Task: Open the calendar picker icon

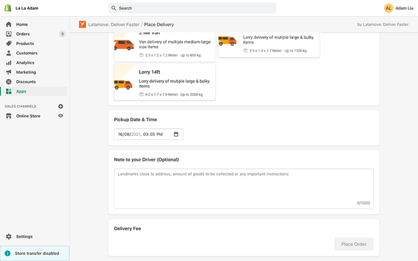Action: (x=176, y=135)
